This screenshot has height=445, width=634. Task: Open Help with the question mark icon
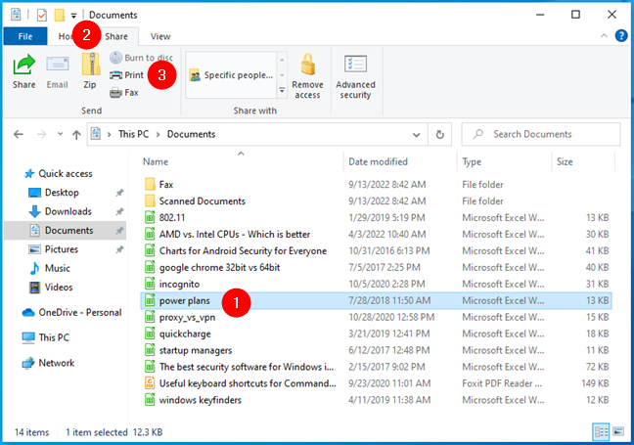tap(621, 36)
